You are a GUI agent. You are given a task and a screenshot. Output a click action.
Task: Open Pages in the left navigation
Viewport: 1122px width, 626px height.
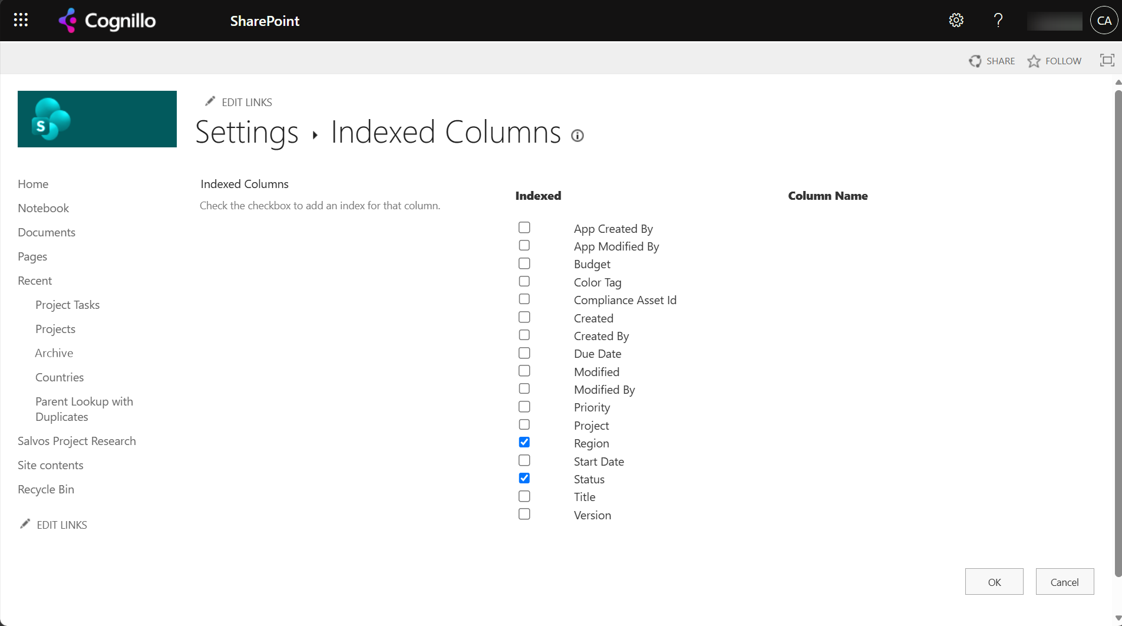point(32,256)
